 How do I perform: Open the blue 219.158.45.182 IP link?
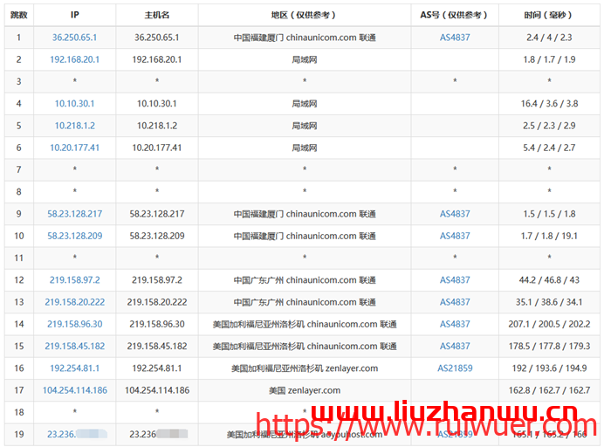(74, 346)
